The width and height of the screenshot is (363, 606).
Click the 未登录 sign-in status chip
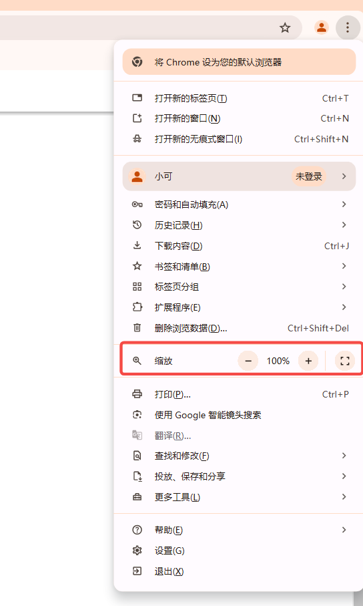308,176
